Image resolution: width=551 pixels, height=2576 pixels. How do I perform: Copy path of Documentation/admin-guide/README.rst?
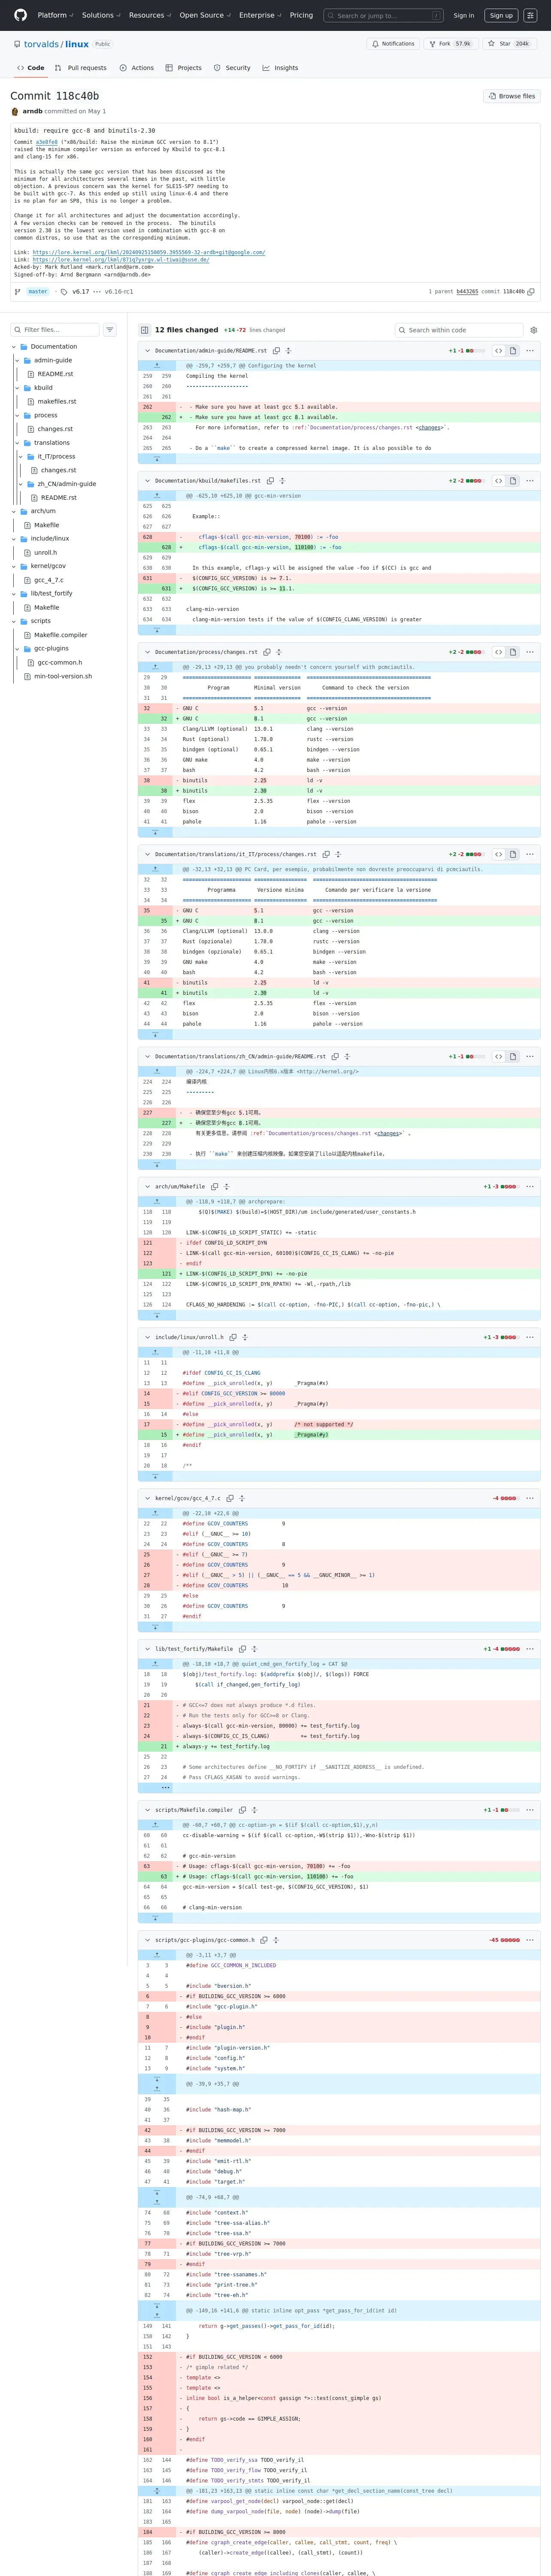click(x=276, y=351)
